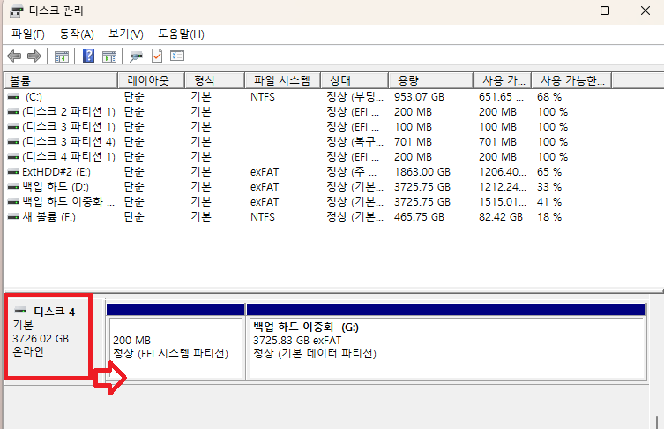Click NTFS in the (C:) row
This screenshot has width=664, height=429.
click(263, 96)
